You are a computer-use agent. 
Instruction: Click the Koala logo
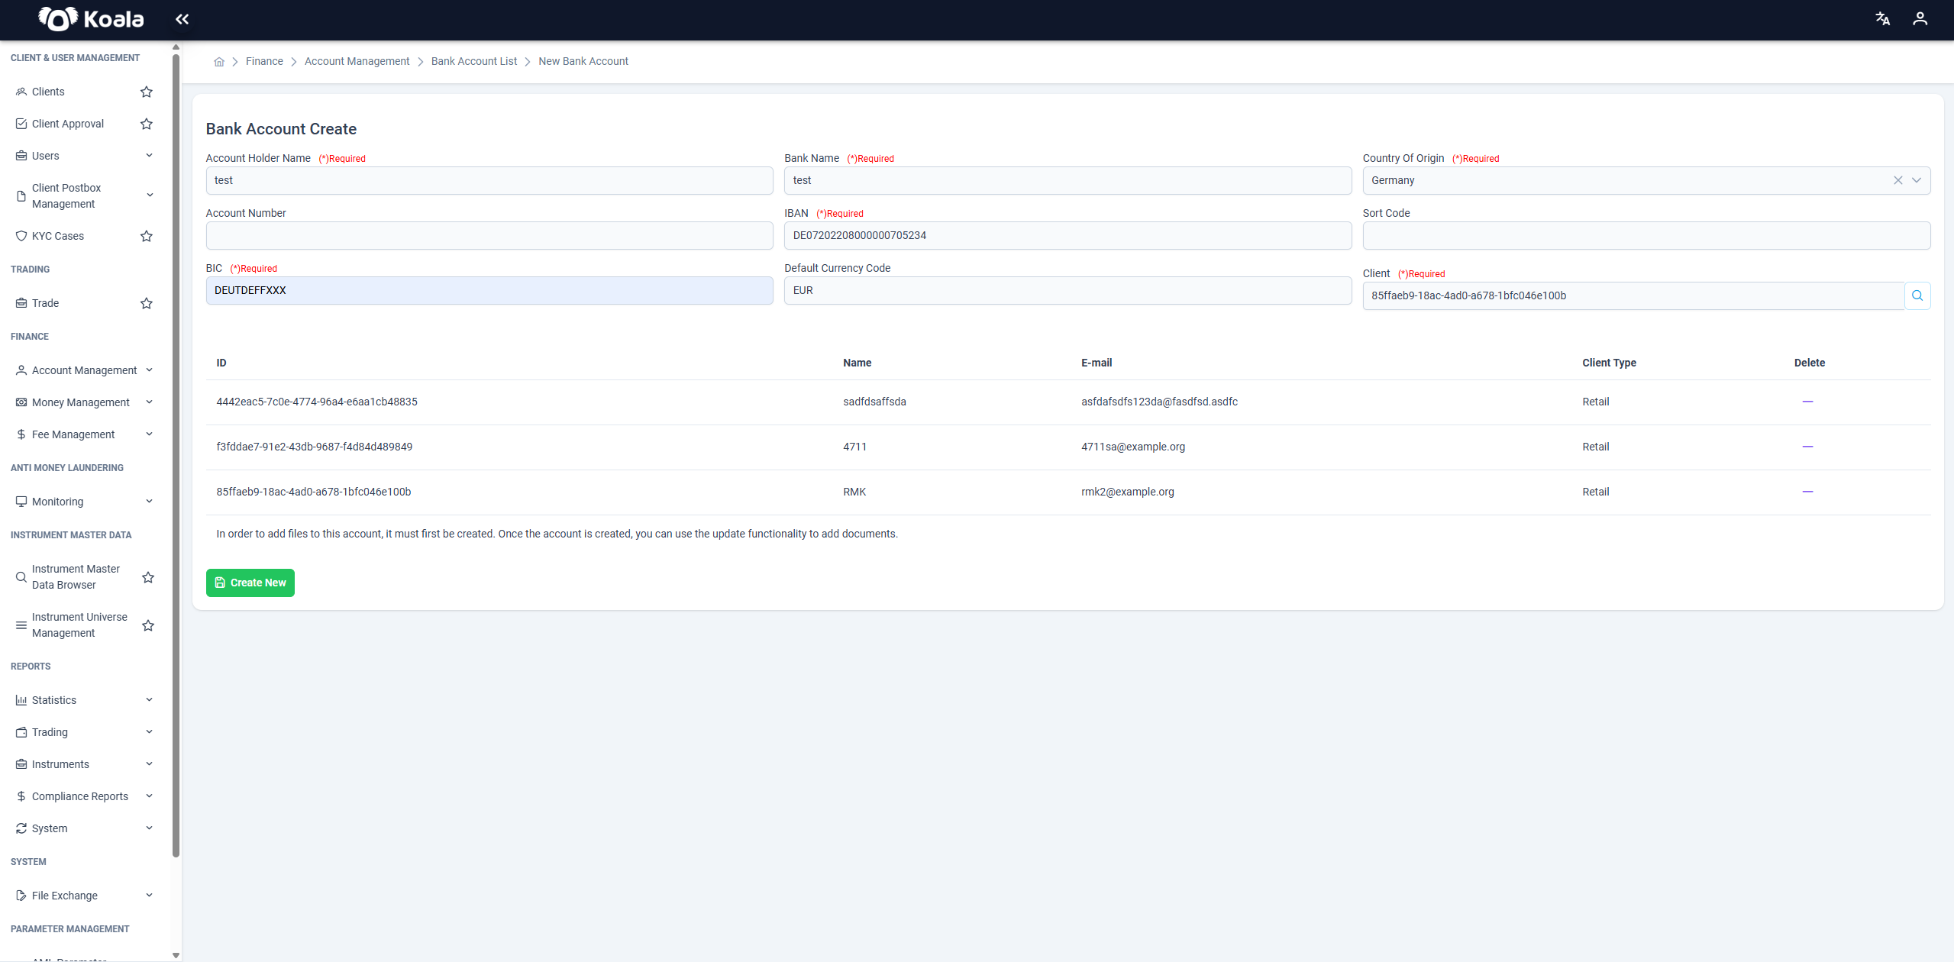(91, 19)
